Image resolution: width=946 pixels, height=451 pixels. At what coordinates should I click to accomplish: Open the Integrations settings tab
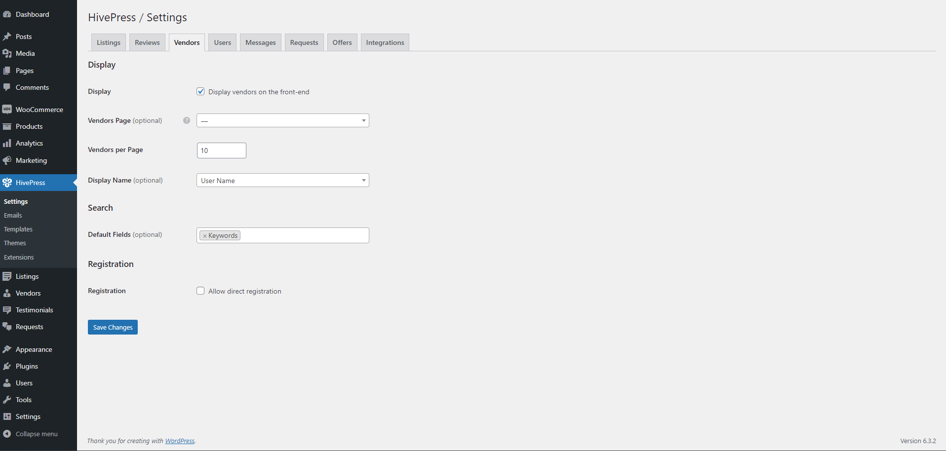[385, 42]
